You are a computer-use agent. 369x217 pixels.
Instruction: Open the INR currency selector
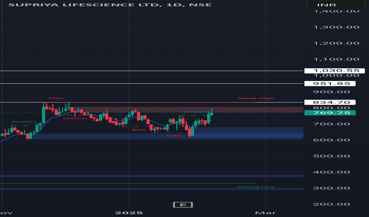click(x=336, y=5)
